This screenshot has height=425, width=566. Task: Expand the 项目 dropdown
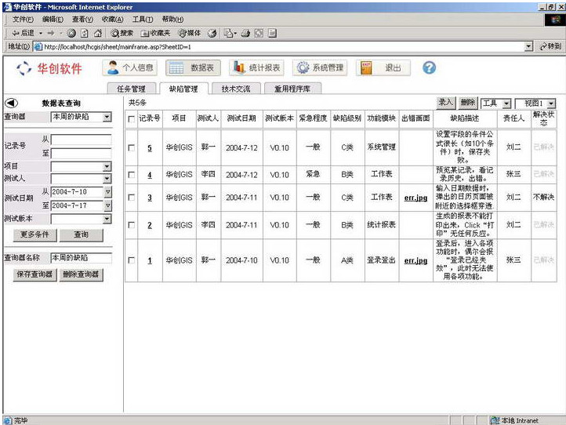[107, 166]
